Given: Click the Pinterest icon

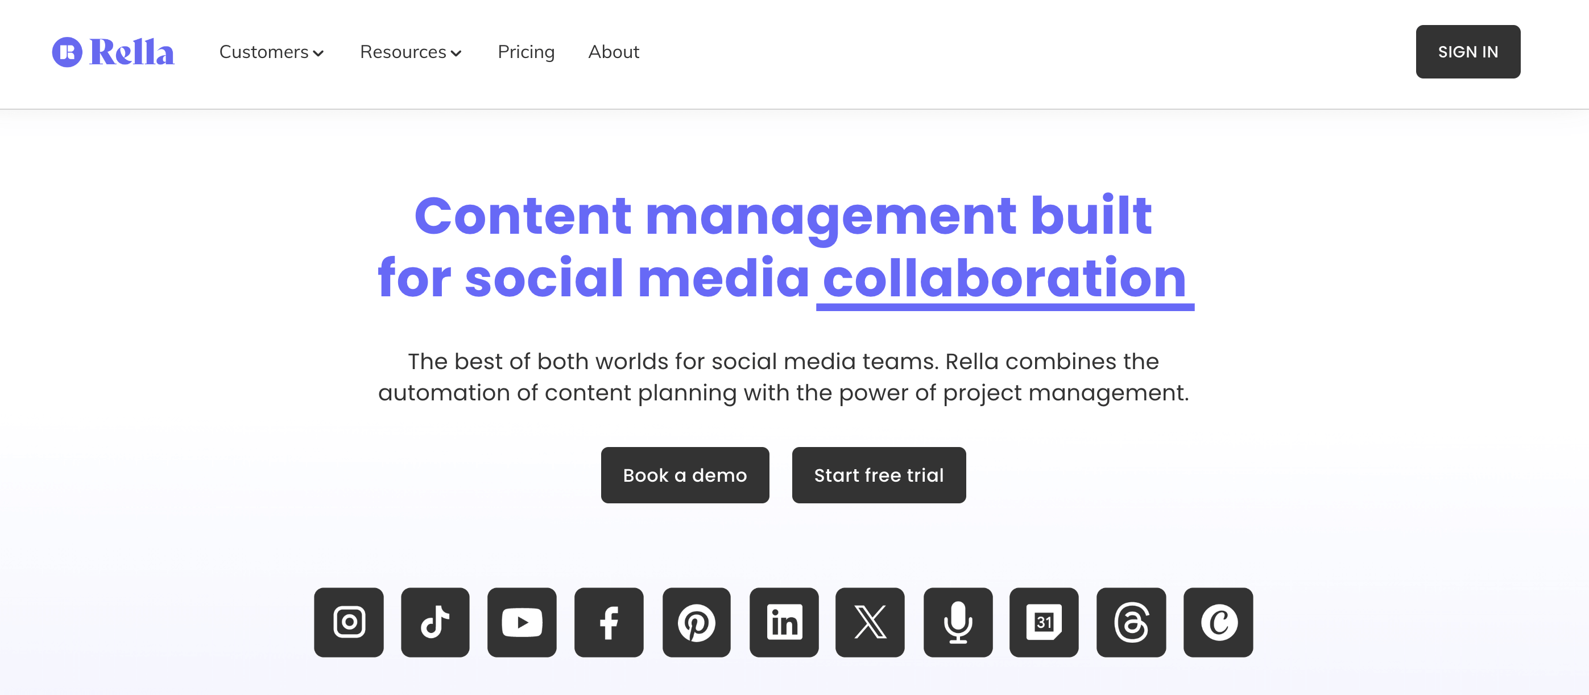Looking at the screenshot, I should pyautogui.click(x=697, y=622).
